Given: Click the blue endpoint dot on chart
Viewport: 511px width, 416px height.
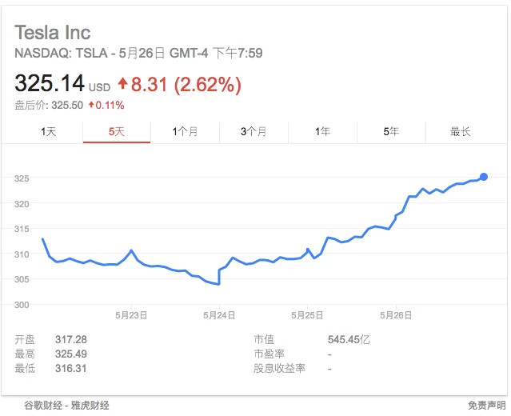Looking at the screenshot, I should coord(484,177).
